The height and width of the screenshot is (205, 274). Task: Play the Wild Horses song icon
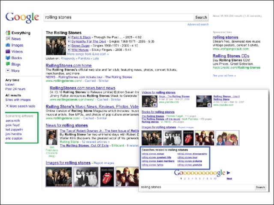[69, 50]
